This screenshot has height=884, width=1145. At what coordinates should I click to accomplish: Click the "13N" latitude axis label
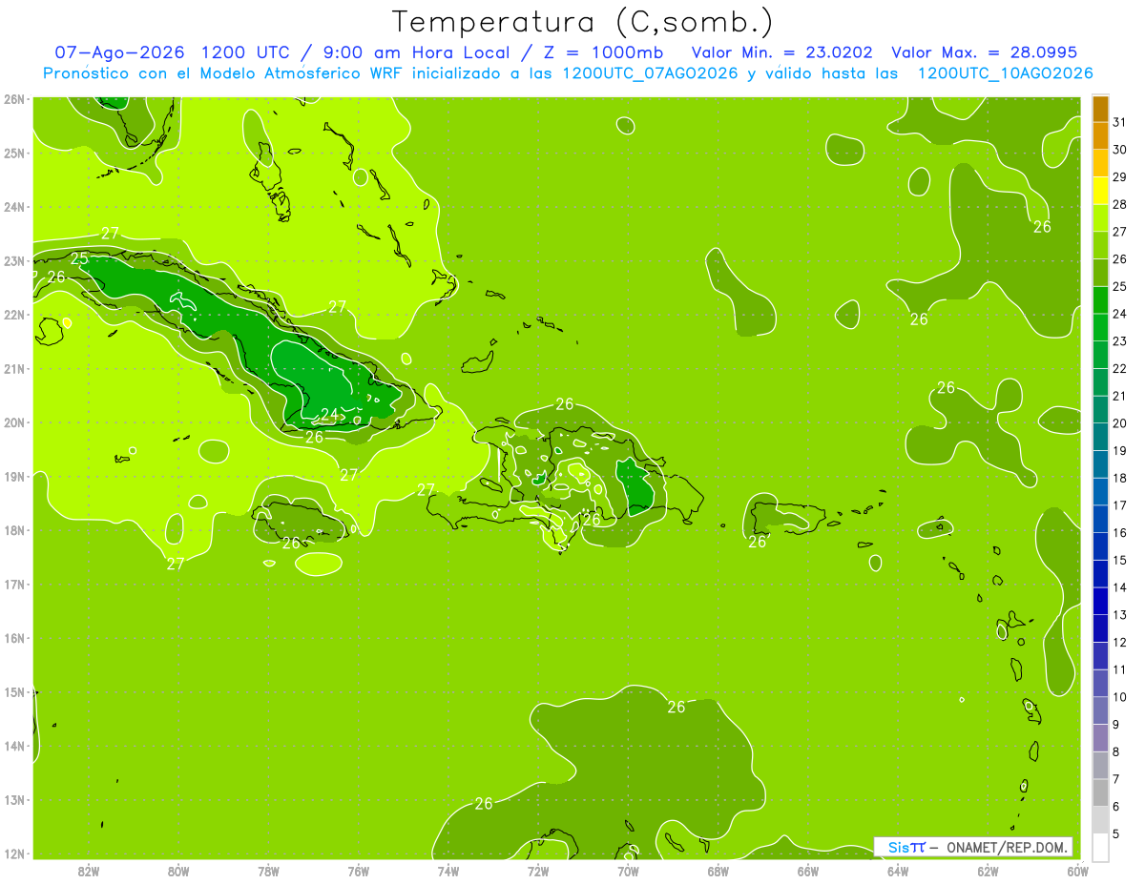[14, 799]
